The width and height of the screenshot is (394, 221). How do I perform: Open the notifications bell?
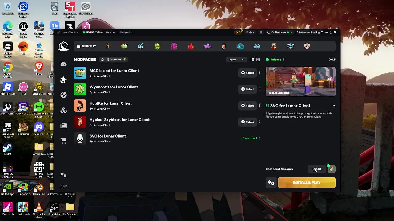pyautogui.click(x=261, y=32)
